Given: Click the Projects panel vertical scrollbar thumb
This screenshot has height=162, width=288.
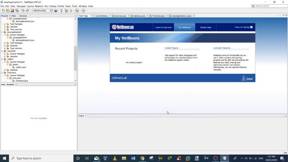Looking at the screenshot, I should tap(75, 58).
